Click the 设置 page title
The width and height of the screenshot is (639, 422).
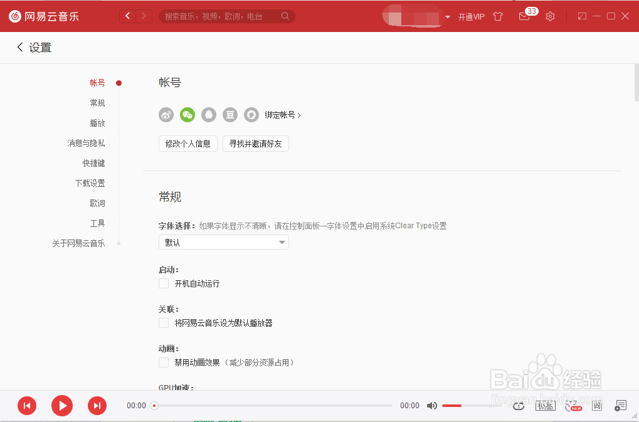click(40, 48)
